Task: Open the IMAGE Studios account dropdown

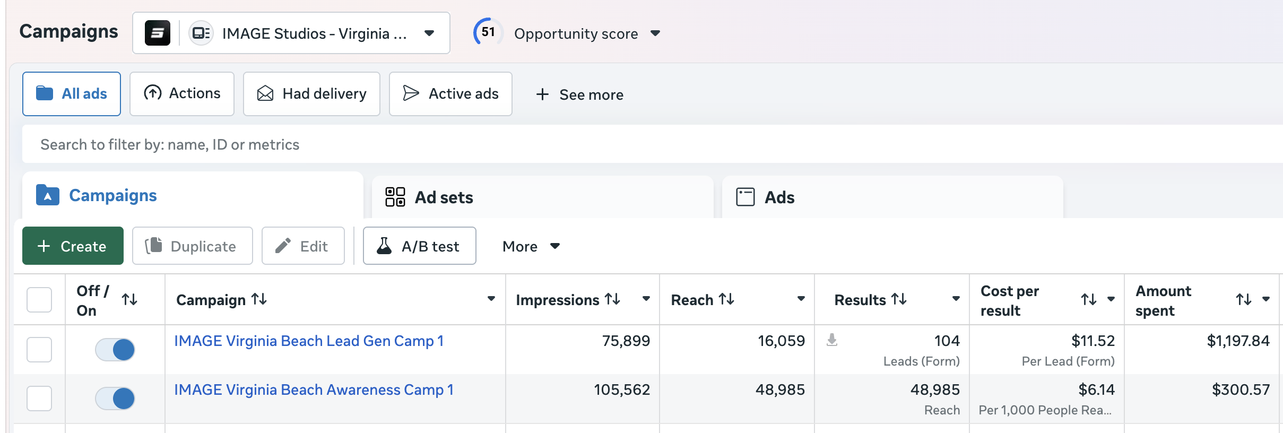Action: click(x=291, y=33)
